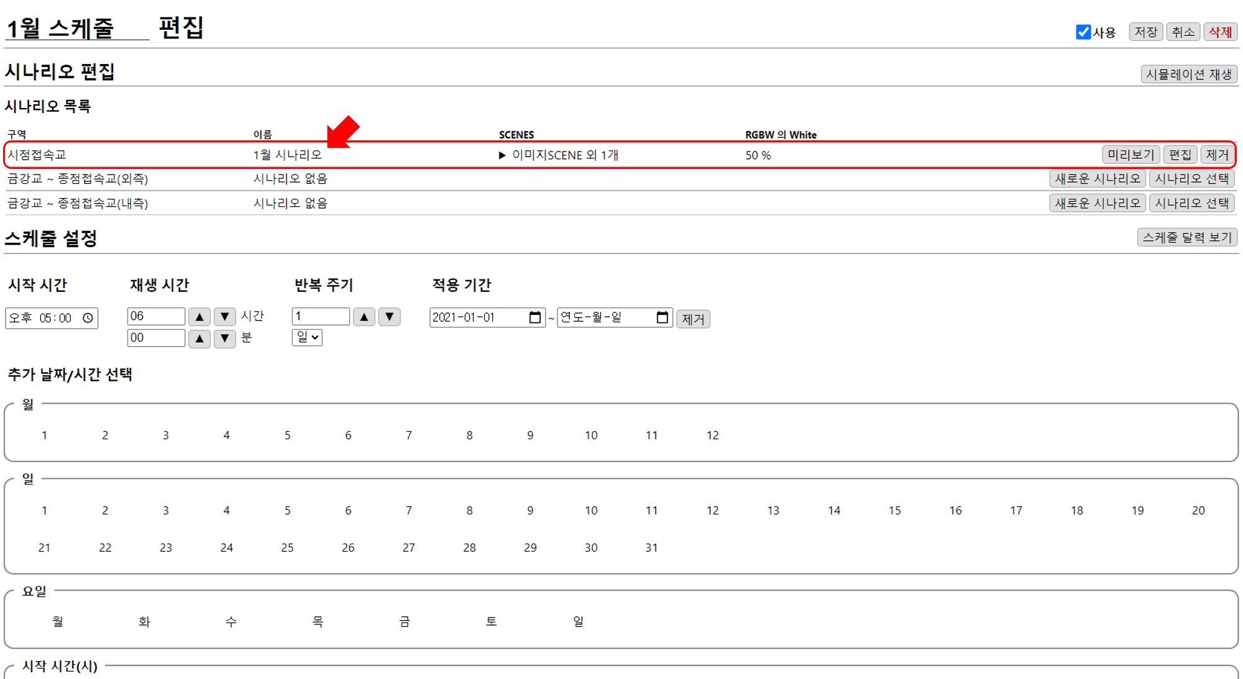Increase playback minutes with up arrow
The width and height of the screenshot is (1243, 679).
[200, 339]
